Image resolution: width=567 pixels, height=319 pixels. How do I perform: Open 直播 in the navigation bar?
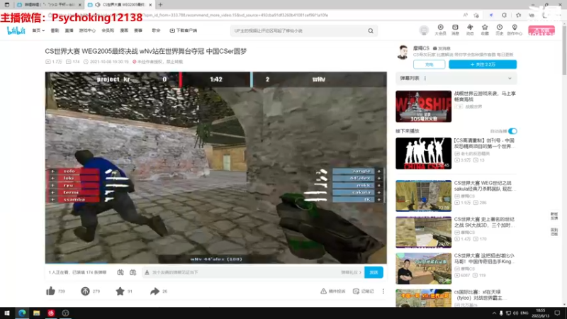(x=69, y=30)
